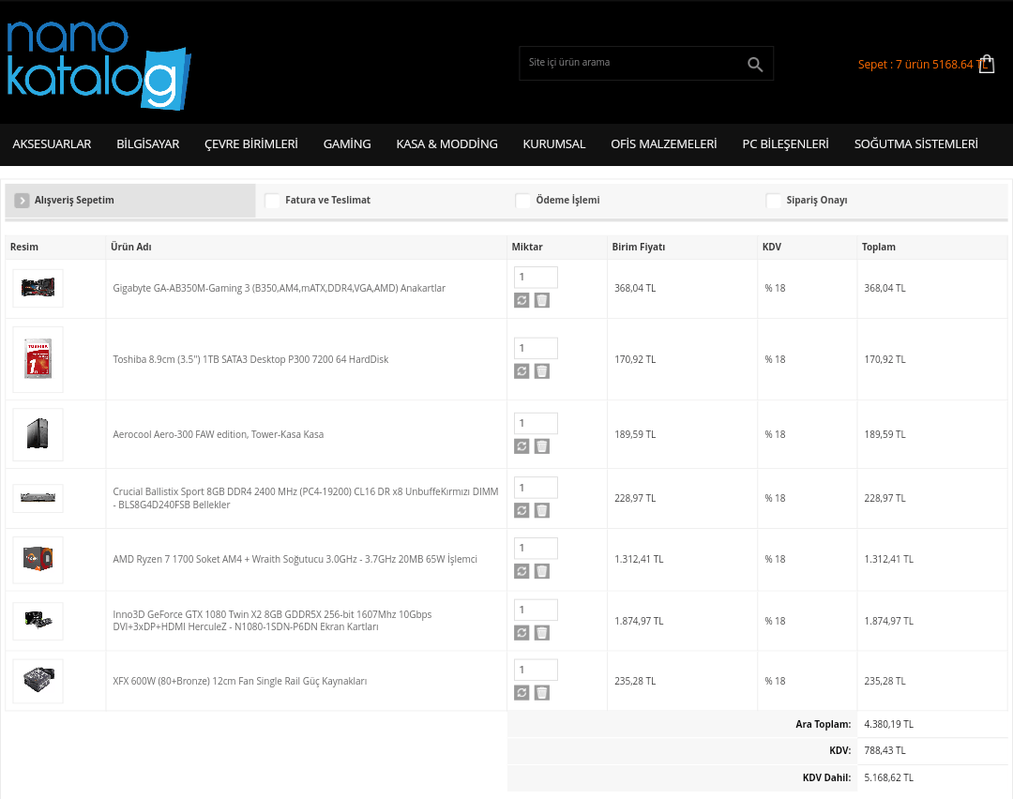Open AMD Ryzen 7 1700 product link
The height and width of the screenshot is (799, 1013).
coord(295,559)
